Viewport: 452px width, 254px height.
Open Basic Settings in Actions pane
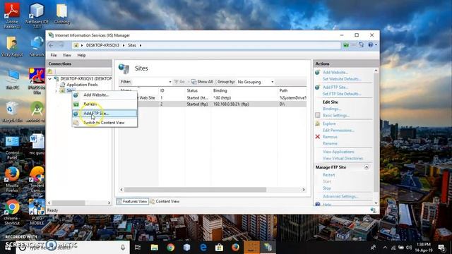tap(336, 115)
